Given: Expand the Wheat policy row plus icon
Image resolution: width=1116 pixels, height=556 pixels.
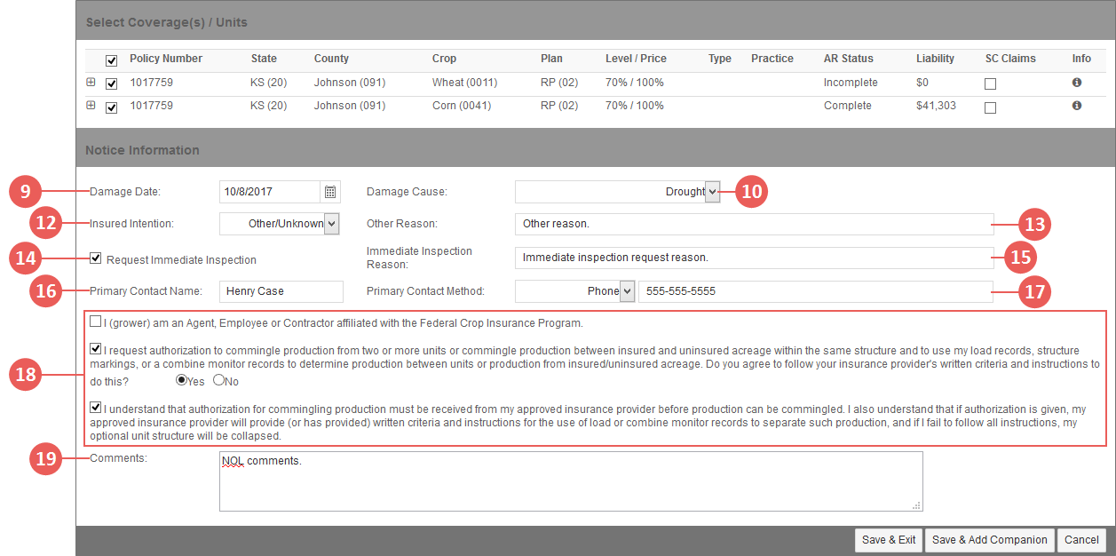Looking at the screenshot, I should click(x=91, y=82).
